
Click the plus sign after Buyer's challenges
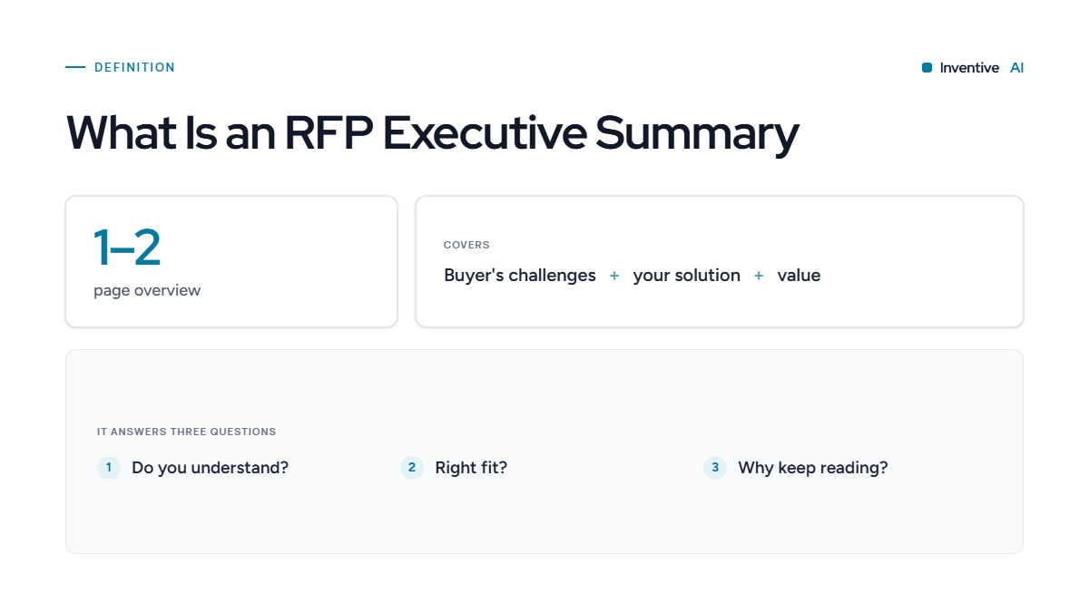tap(614, 276)
